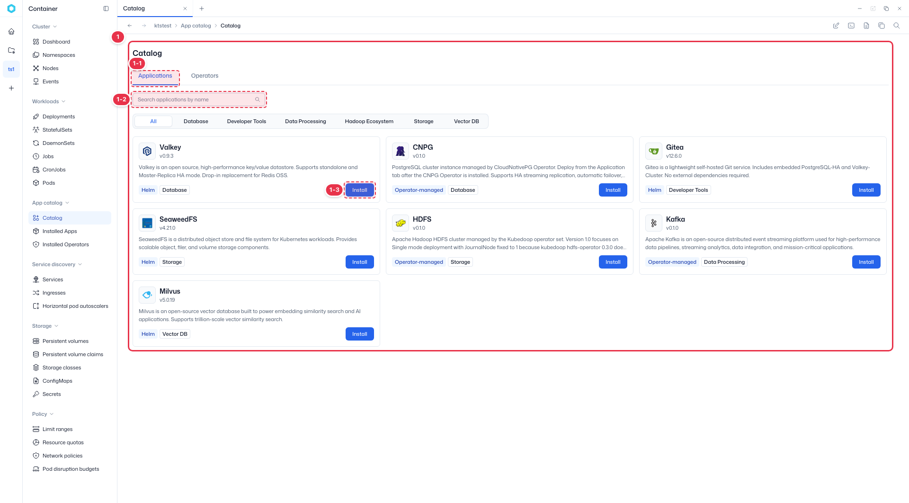The height and width of the screenshot is (503, 909).
Task: Open the Pods workload page
Action: 70,183
